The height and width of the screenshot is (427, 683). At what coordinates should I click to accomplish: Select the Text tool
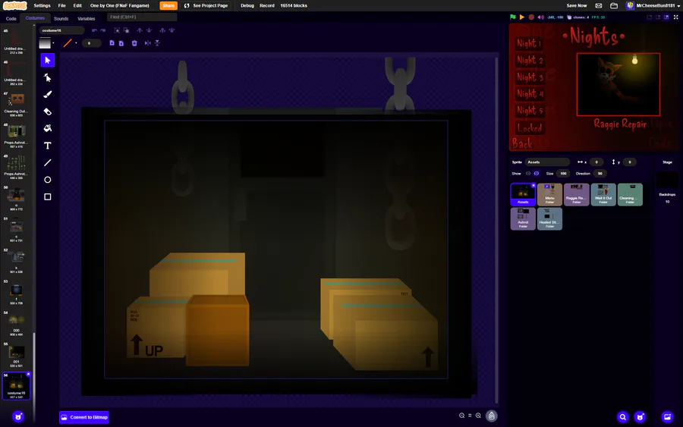point(48,146)
